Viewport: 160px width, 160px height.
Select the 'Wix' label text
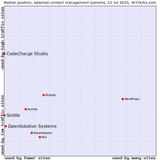pos(44,137)
